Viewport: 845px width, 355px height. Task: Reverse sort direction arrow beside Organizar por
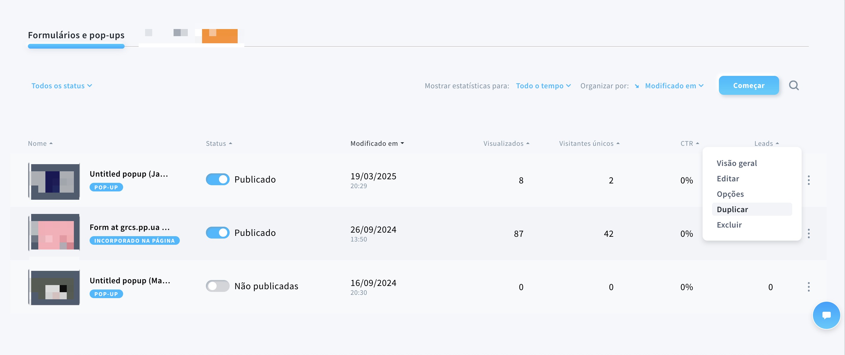(637, 86)
